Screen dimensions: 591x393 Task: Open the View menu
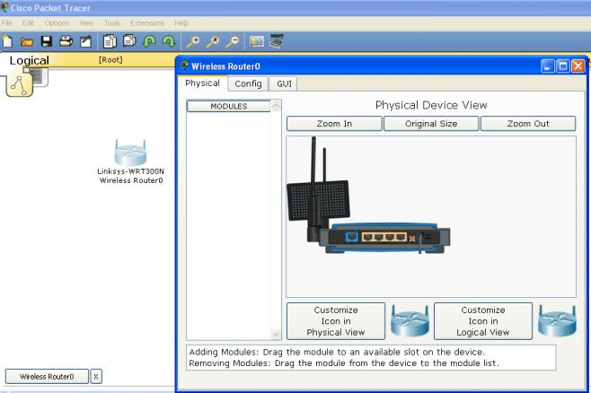coord(86,23)
